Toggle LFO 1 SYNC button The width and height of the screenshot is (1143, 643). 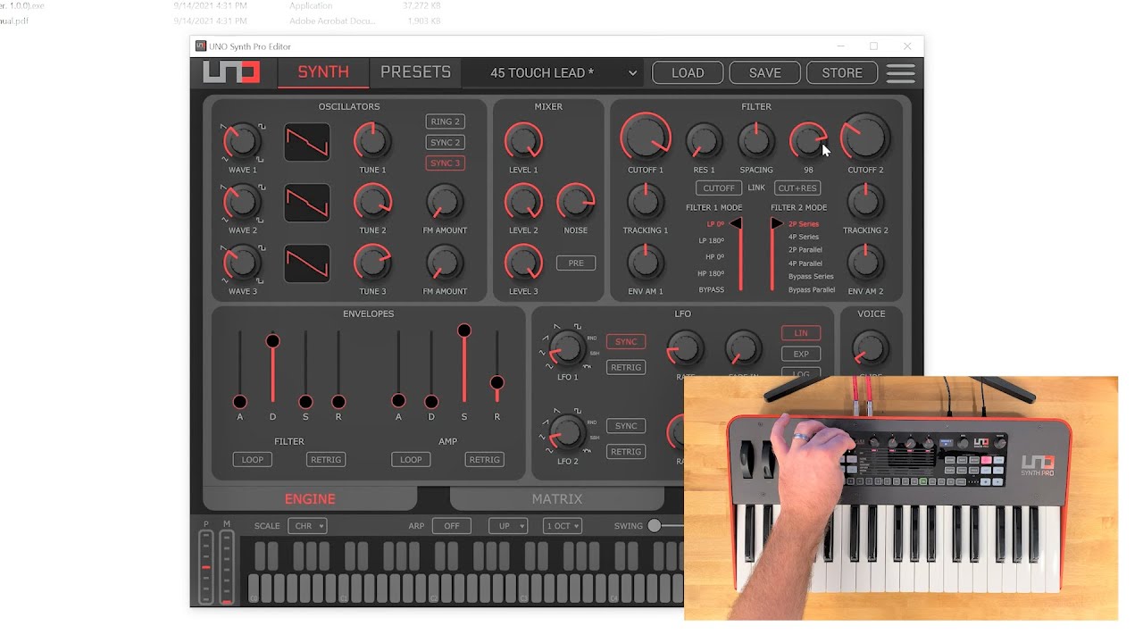coord(626,341)
